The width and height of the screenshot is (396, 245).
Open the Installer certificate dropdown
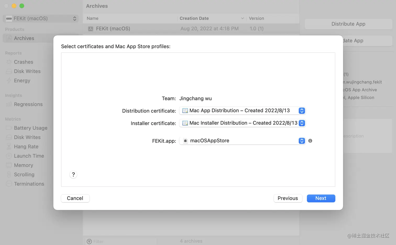[242, 123]
